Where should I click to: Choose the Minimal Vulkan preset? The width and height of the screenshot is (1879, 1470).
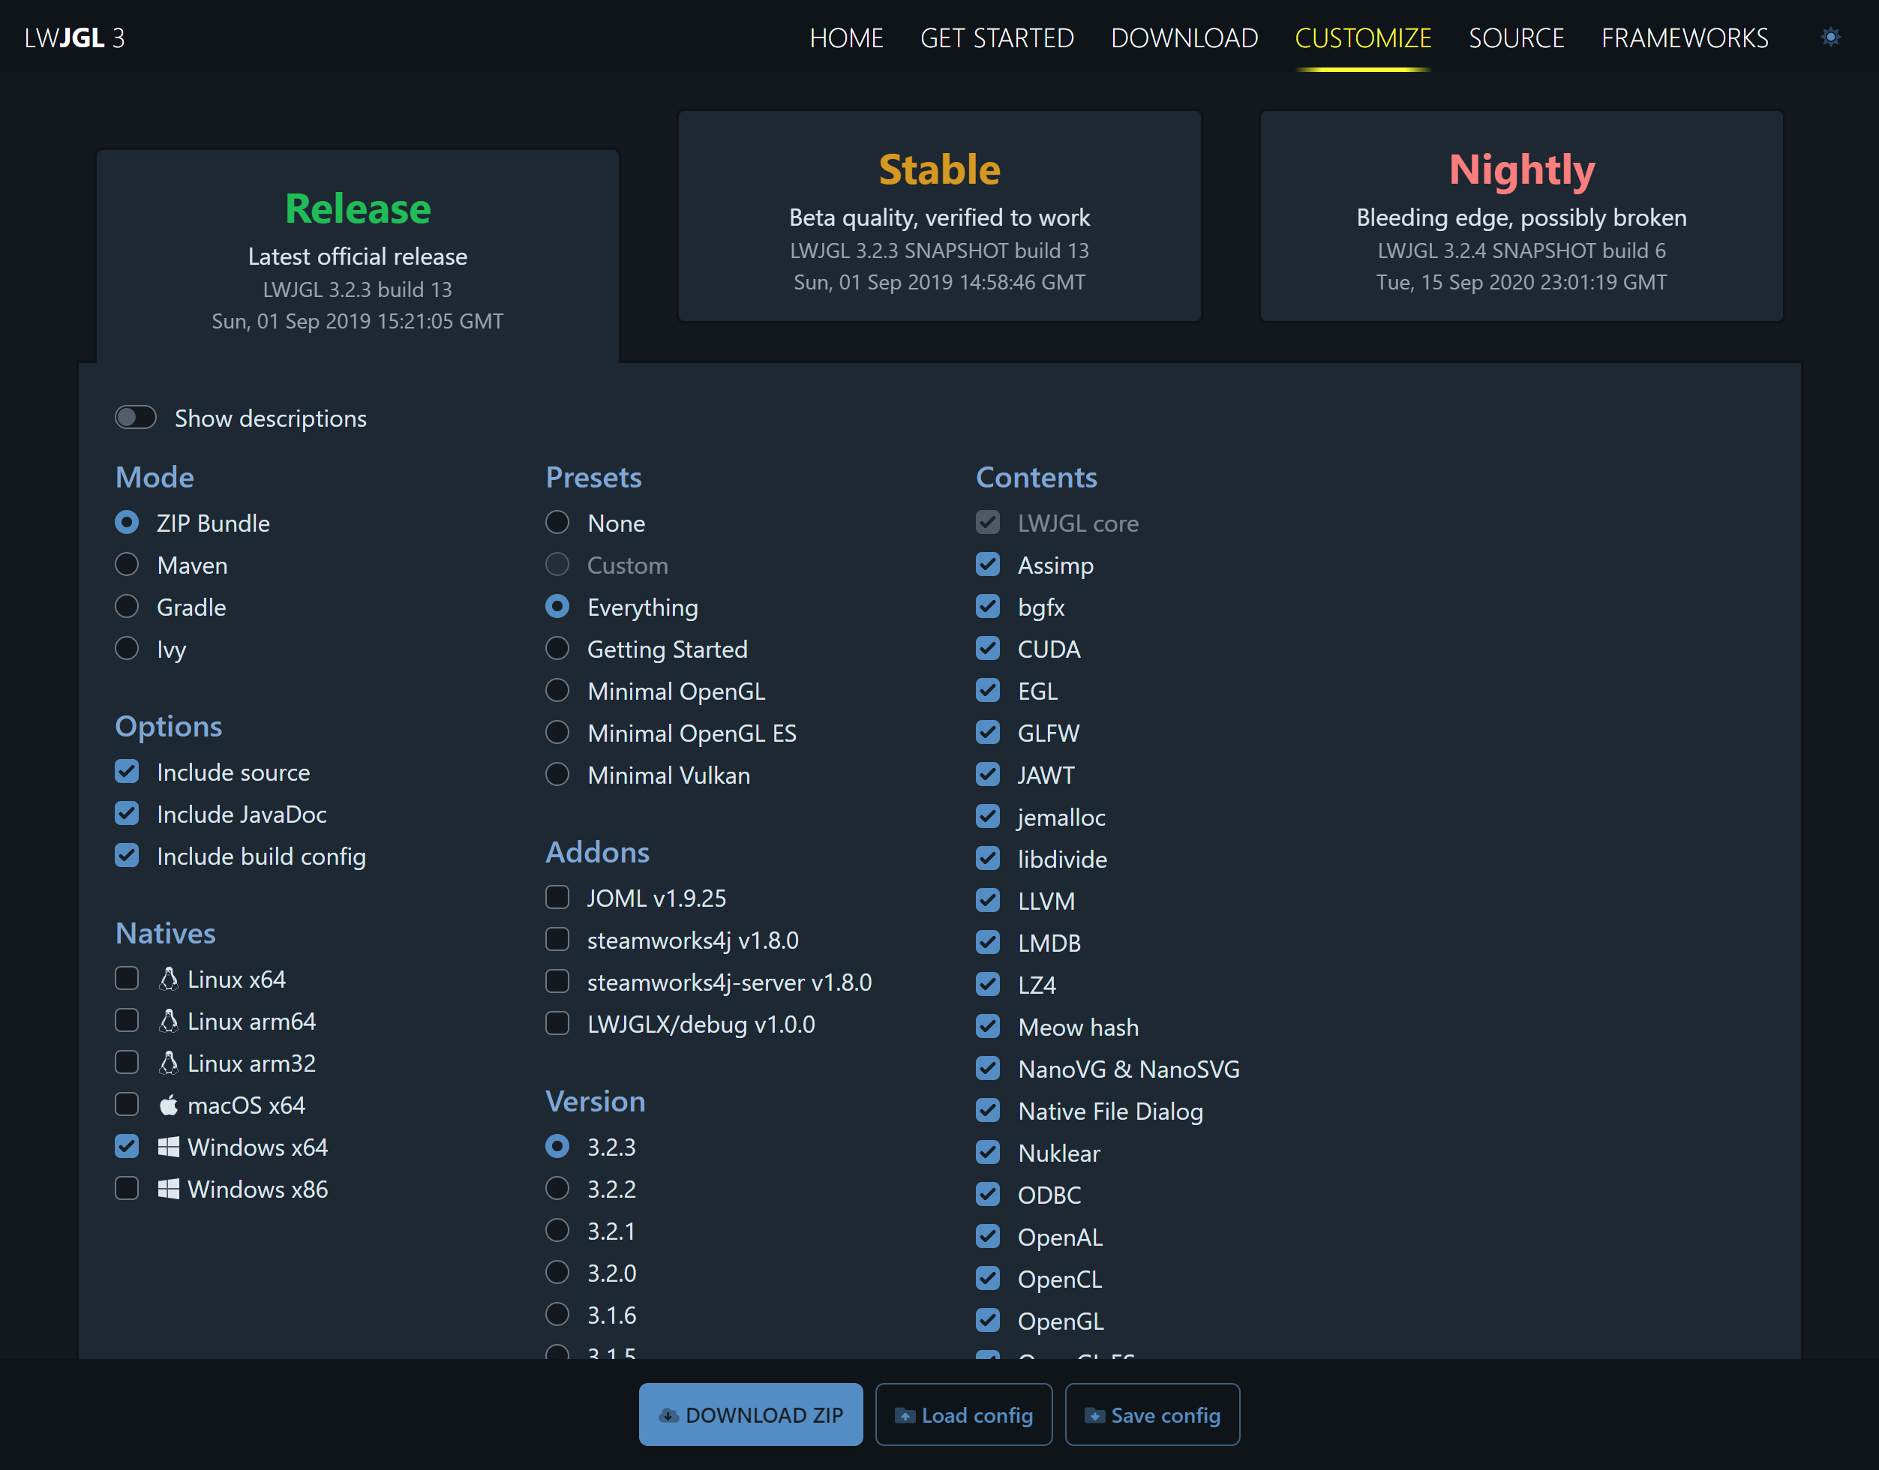point(557,774)
